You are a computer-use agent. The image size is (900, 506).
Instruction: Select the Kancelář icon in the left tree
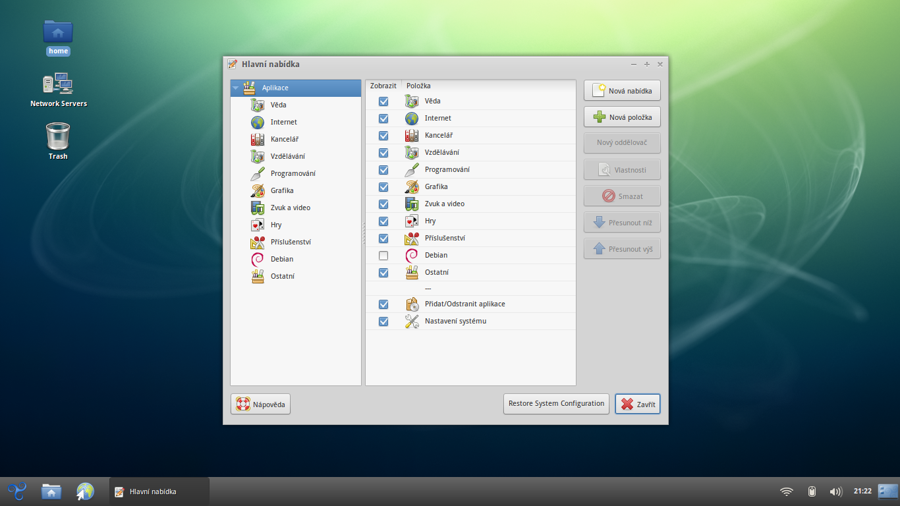coord(258,139)
